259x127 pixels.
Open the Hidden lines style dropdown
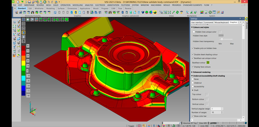[x=221, y=36]
